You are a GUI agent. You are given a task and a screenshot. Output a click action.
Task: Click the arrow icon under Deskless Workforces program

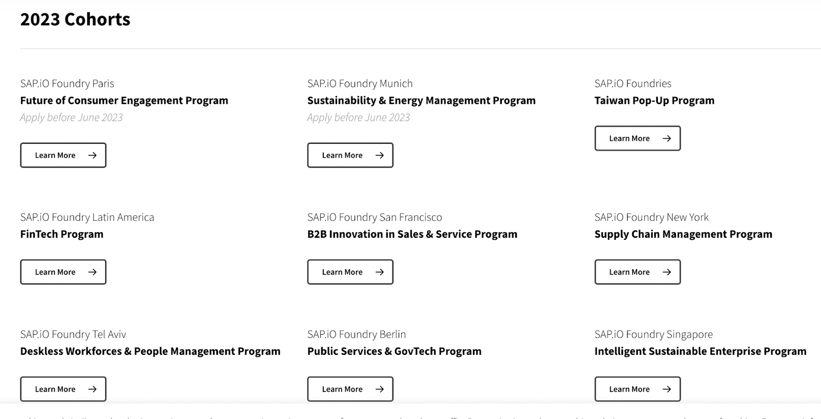92,389
